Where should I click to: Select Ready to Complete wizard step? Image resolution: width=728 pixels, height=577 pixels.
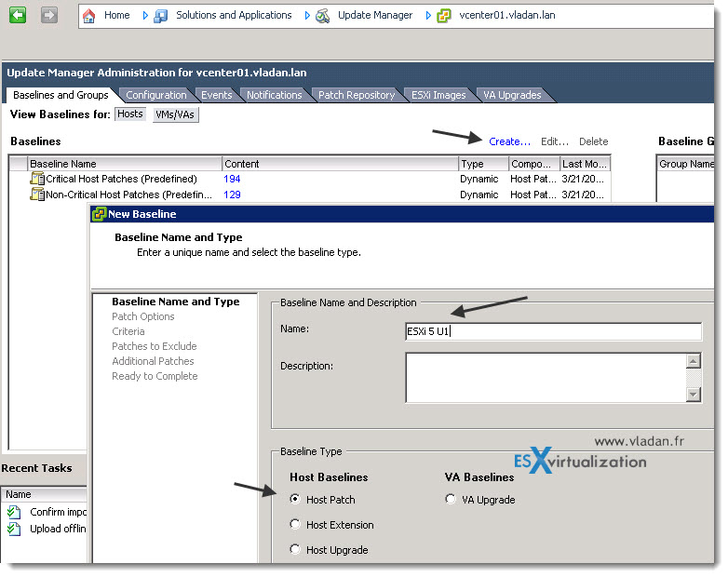tap(155, 376)
